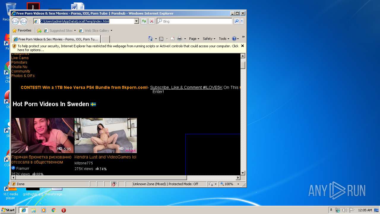Click the Add to Favorites Bar icon

(x=39, y=30)
